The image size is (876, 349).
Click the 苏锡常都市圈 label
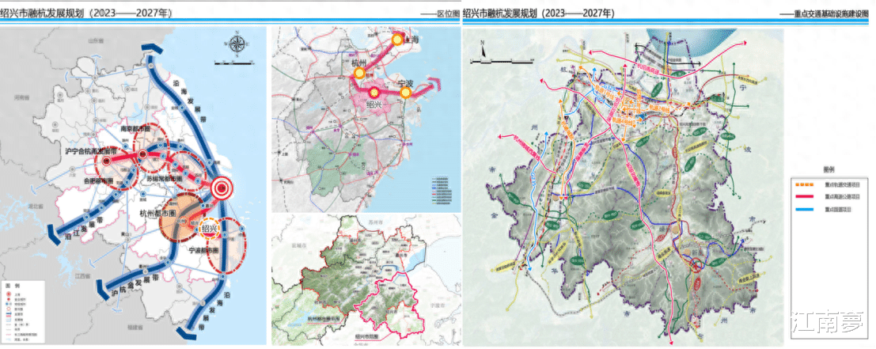[165, 178]
